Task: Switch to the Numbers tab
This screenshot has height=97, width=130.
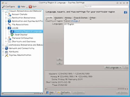Action: coord(58,18)
